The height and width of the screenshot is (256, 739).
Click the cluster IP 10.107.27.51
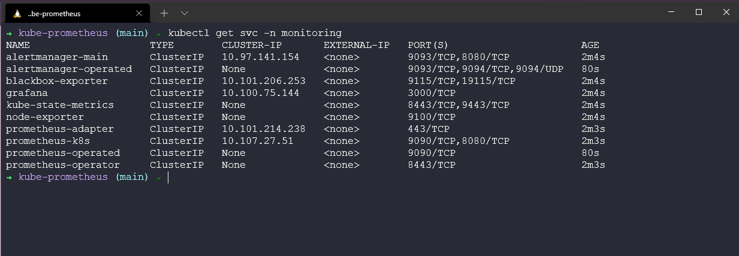(x=258, y=141)
